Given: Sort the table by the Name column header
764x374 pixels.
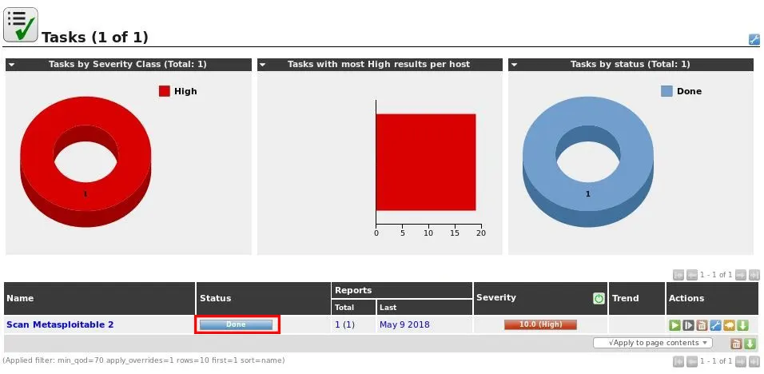Looking at the screenshot, I should pos(20,298).
